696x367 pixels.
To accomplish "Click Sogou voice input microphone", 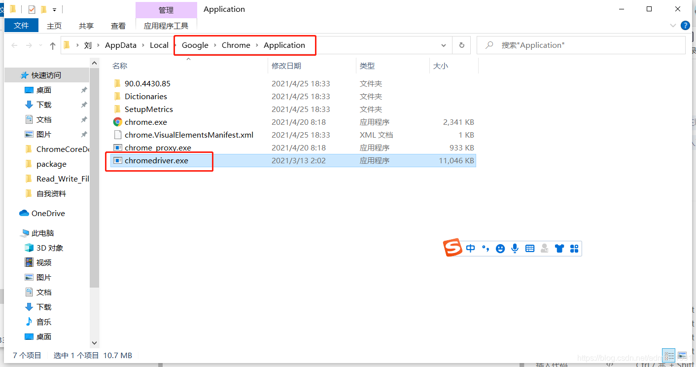I will 515,249.
